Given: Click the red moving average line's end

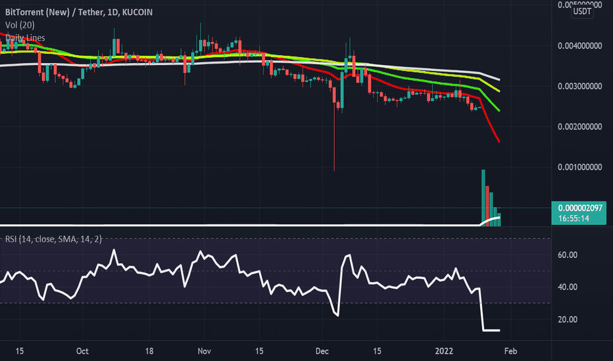Looking at the screenshot, I should [499, 141].
